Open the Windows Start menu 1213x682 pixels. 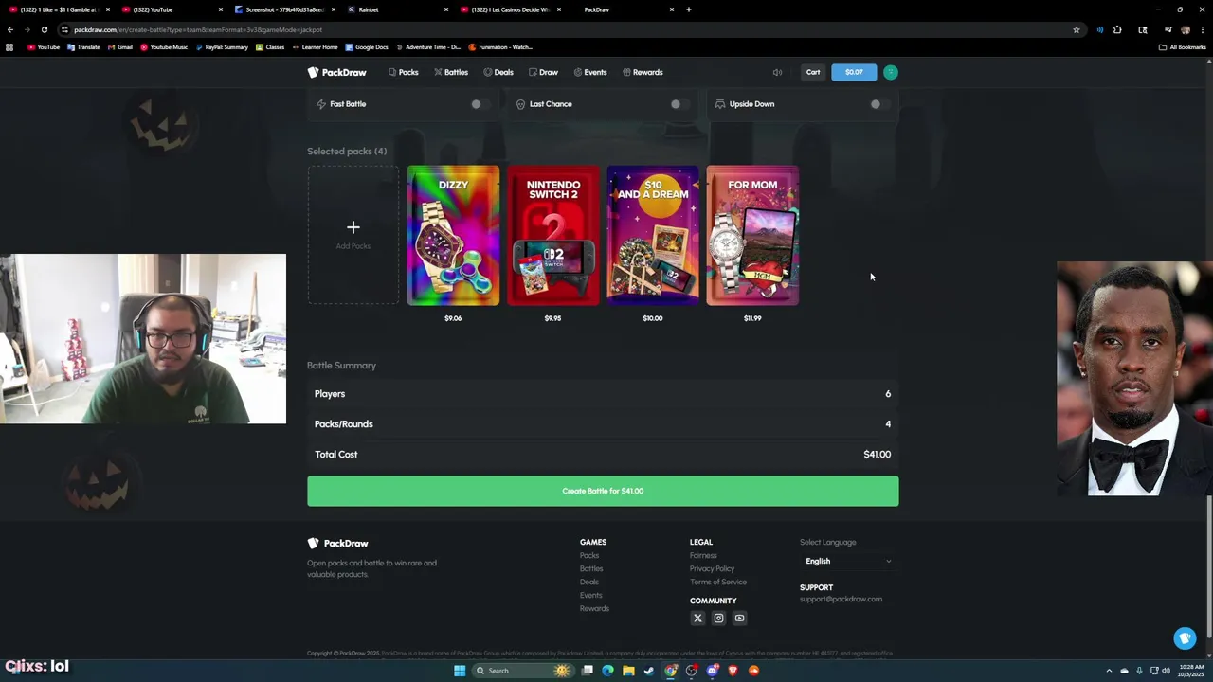(x=460, y=671)
